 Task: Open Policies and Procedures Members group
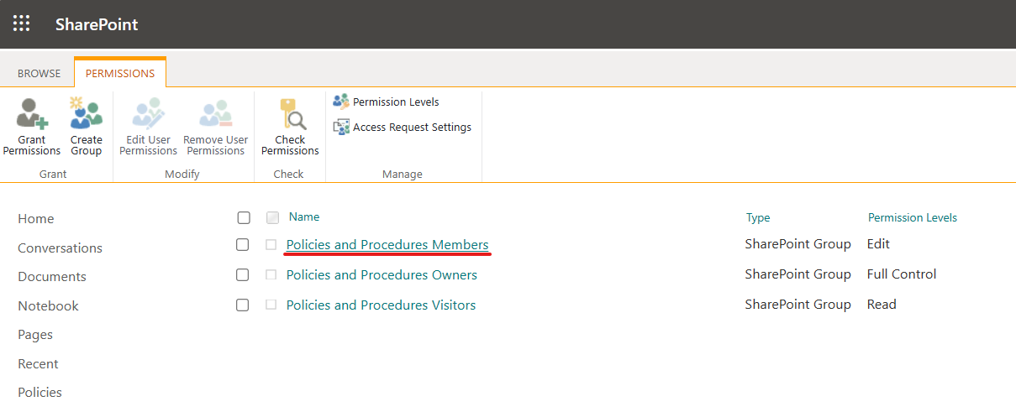click(387, 245)
